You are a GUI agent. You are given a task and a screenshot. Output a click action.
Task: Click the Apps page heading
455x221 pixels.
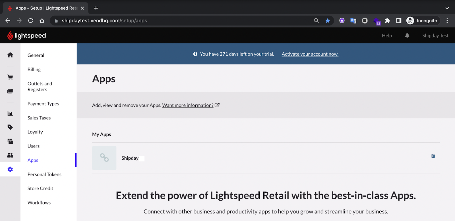tap(104, 79)
